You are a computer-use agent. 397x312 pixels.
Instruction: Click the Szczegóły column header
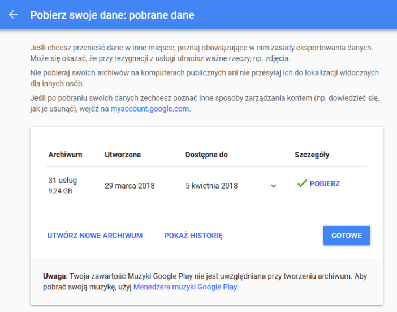point(312,155)
